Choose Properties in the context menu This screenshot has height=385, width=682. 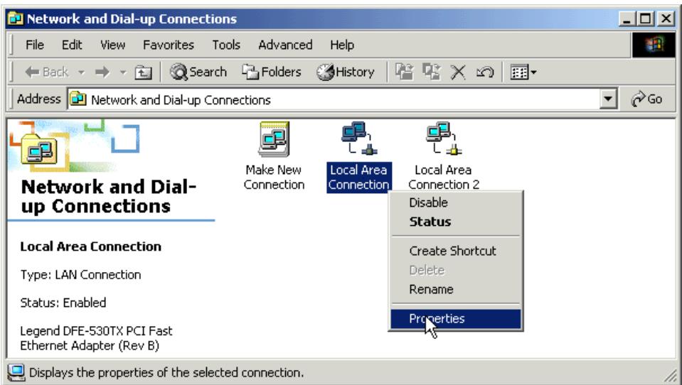click(456, 318)
